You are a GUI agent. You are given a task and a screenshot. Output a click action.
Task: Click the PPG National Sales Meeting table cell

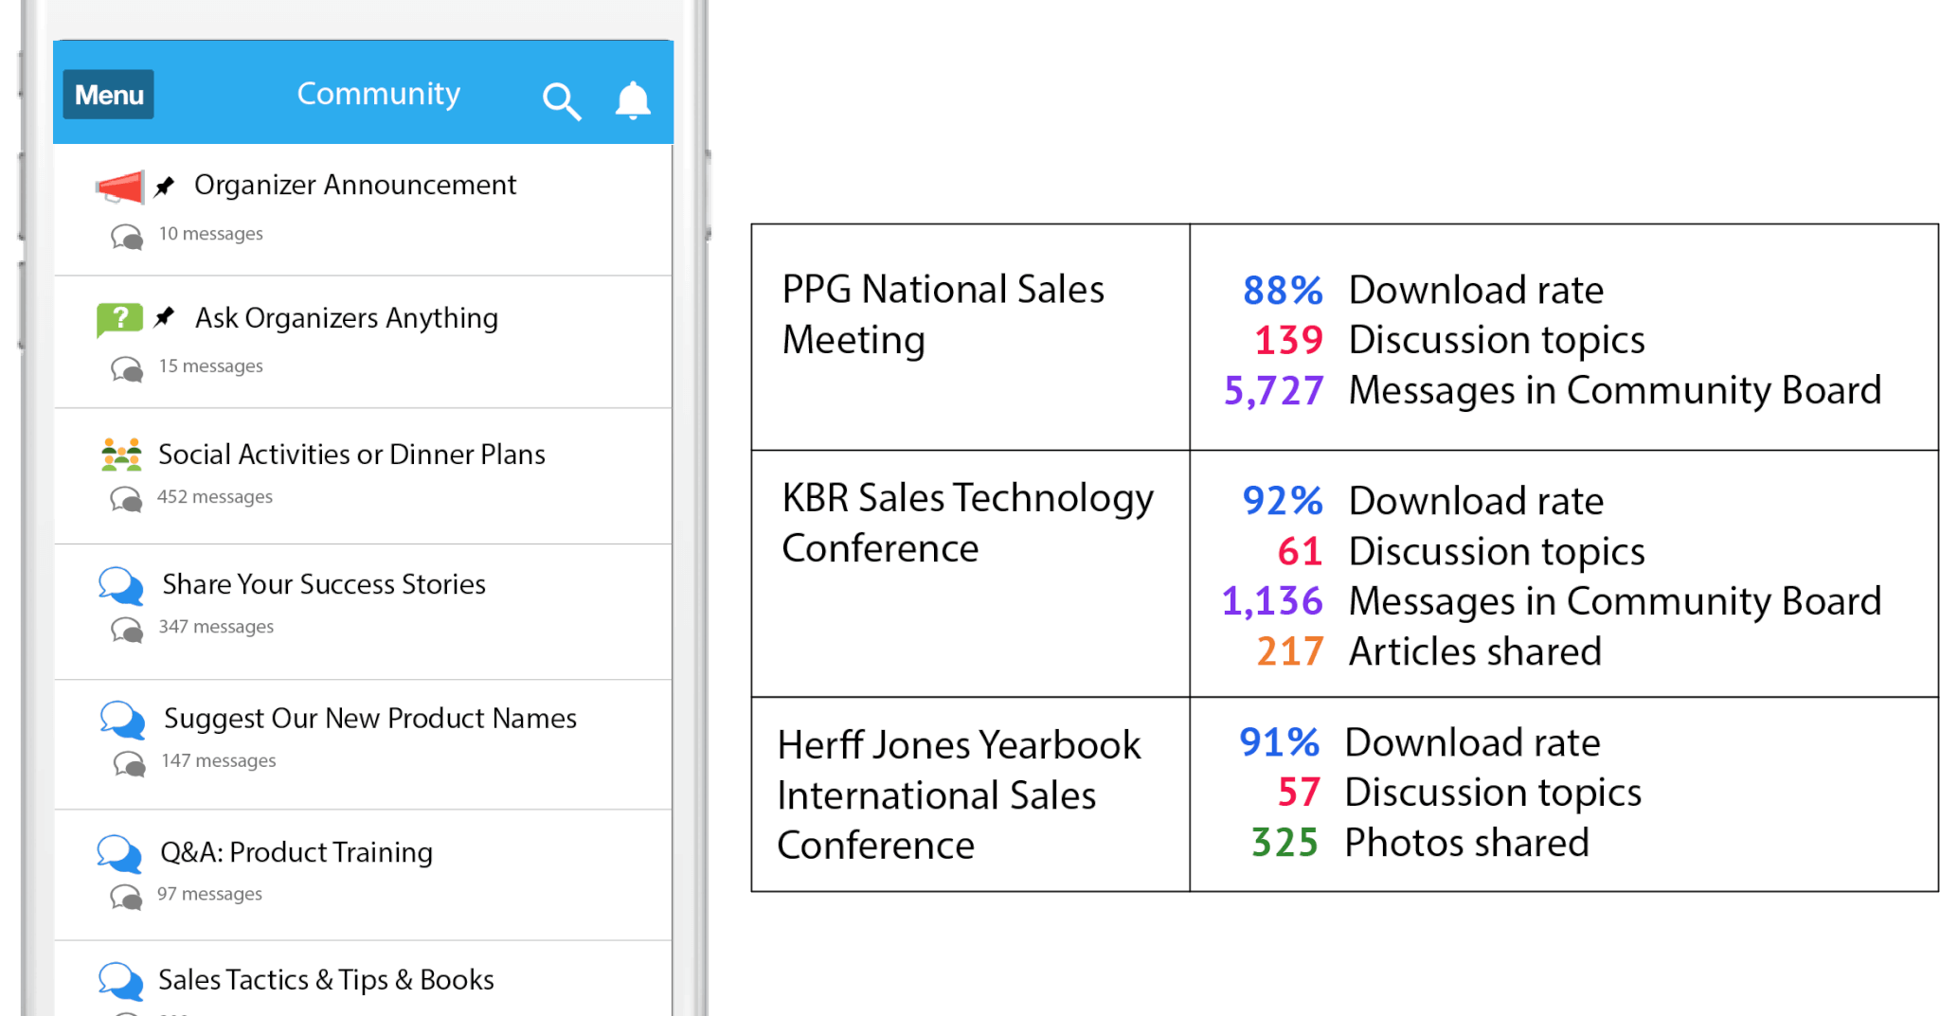click(x=943, y=313)
